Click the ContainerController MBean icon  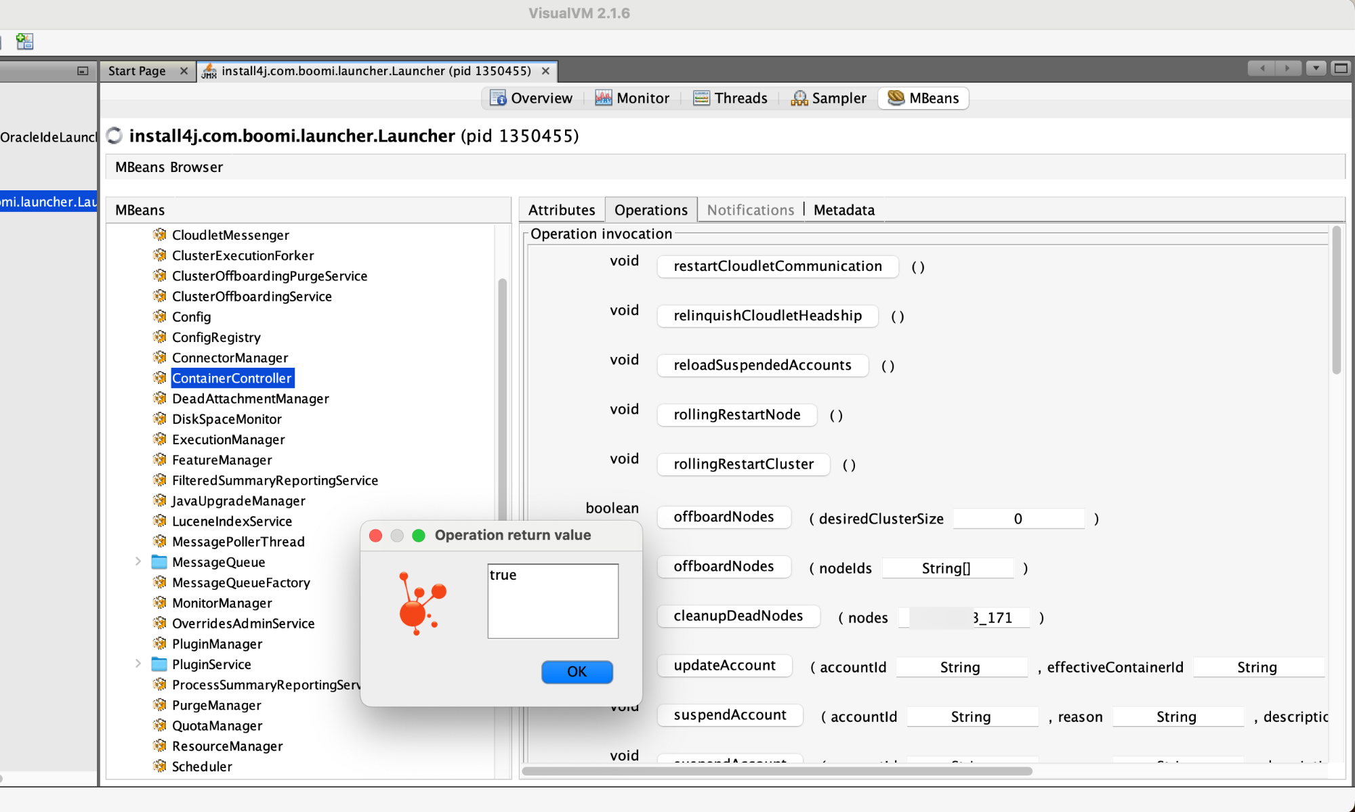pyautogui.click(x=160, y=378)
